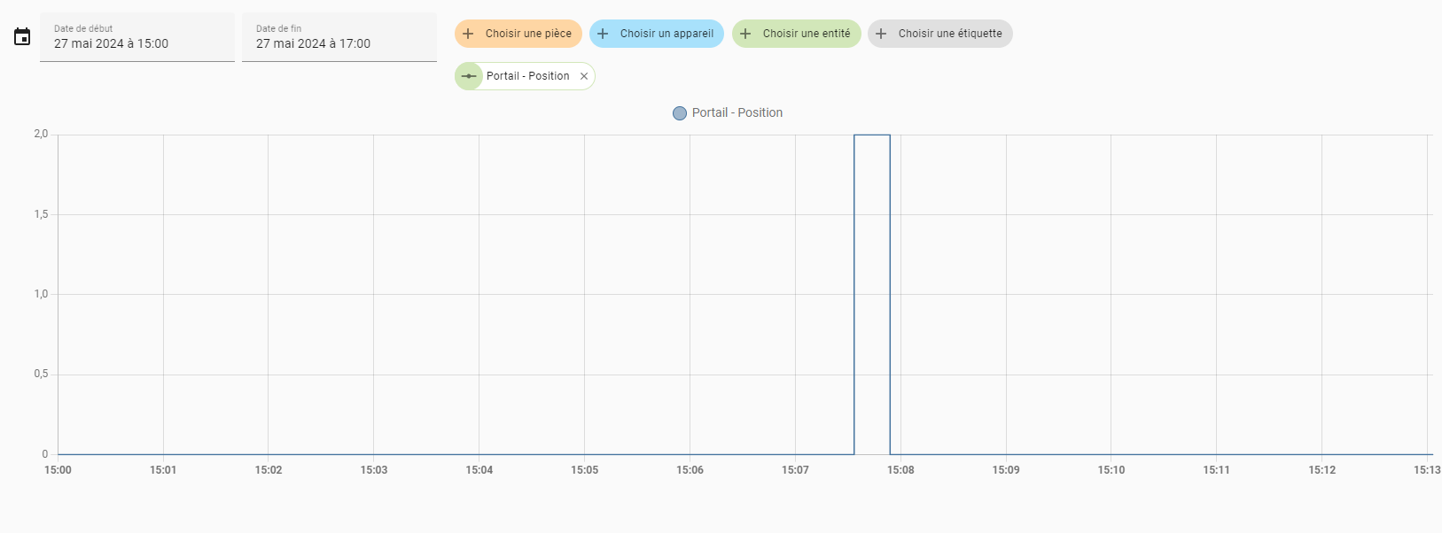Open the calendar date picker icon
The height and width of the screenshot is (533, 1442).
tap(22, 37)
